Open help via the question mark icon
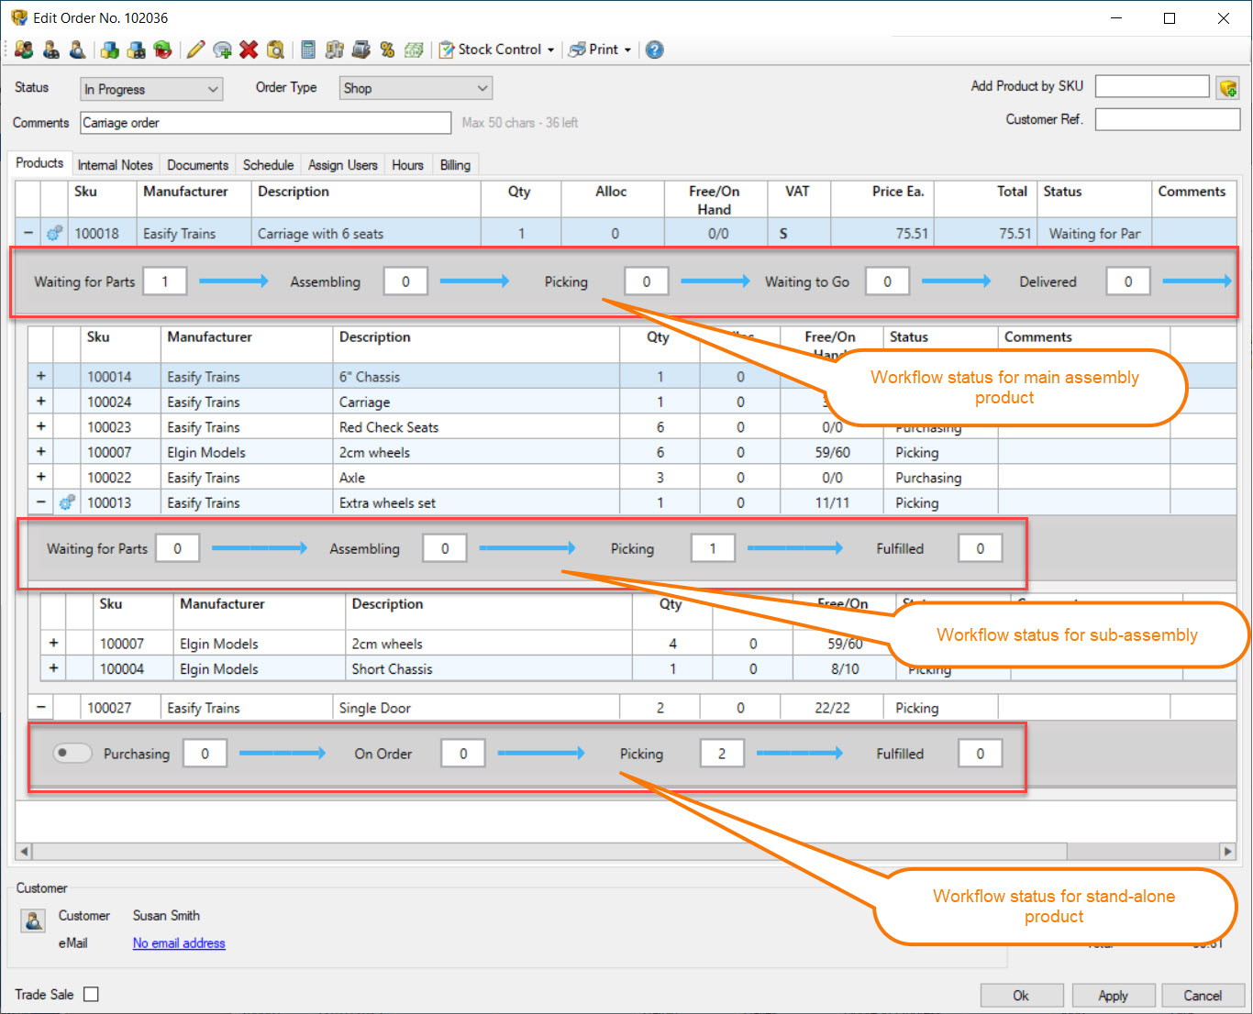This screenshot has width=1253, height=1014. coord(654,50)
